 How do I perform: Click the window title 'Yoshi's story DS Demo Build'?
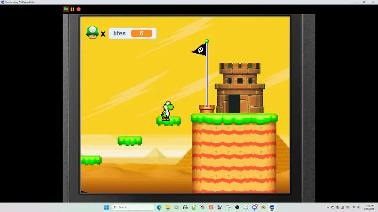click(20, 2)
